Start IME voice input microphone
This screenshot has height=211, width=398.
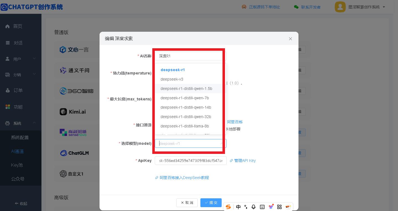253,207
